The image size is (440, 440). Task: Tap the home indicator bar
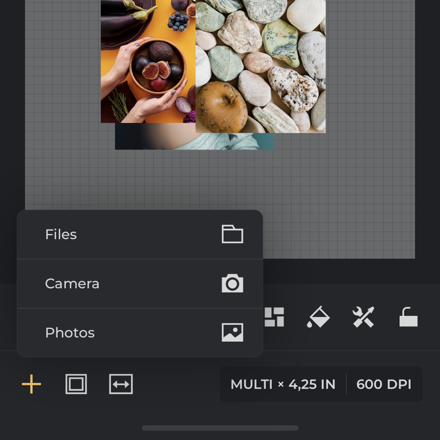pos(220,428)
